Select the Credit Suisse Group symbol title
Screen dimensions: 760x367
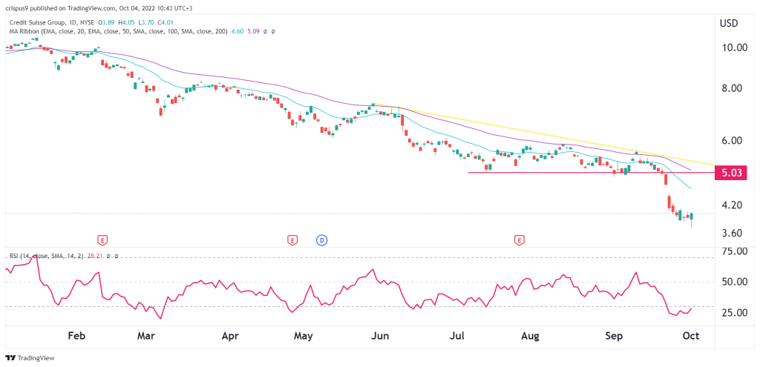[x=39, y=23]
